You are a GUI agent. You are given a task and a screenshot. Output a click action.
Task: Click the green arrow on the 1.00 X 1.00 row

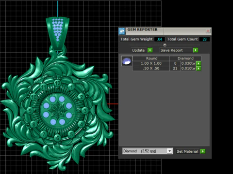point(199,63)
